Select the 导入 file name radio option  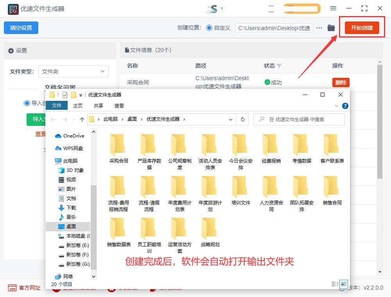(x=27, y=103)
